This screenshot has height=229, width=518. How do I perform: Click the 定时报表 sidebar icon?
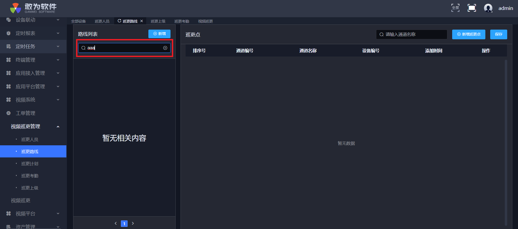point(8,33)
